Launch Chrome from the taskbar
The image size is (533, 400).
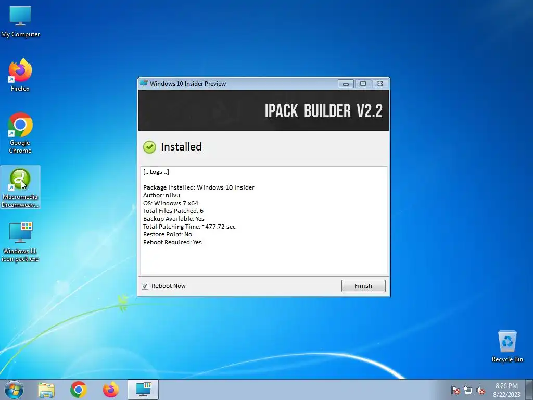pyautogui.click(x=79, y=390)
